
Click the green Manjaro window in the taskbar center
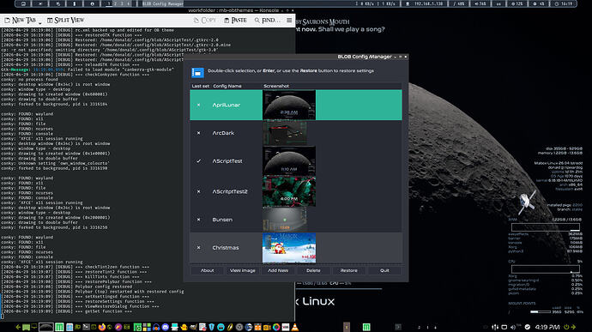pos(366,327)
